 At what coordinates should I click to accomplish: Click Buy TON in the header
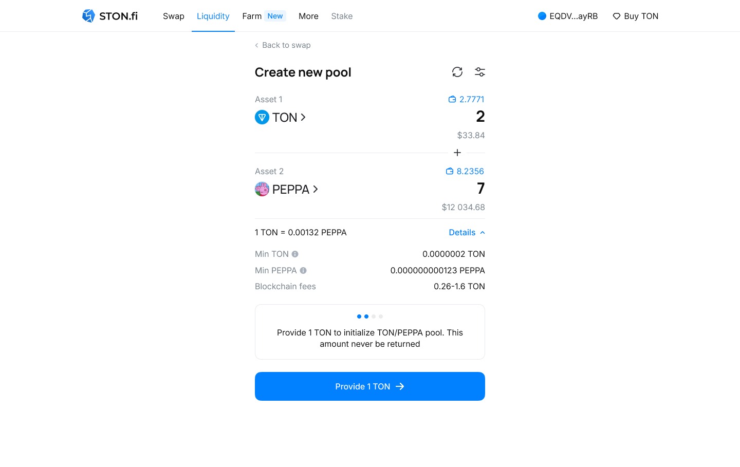(x=635, y=16)
